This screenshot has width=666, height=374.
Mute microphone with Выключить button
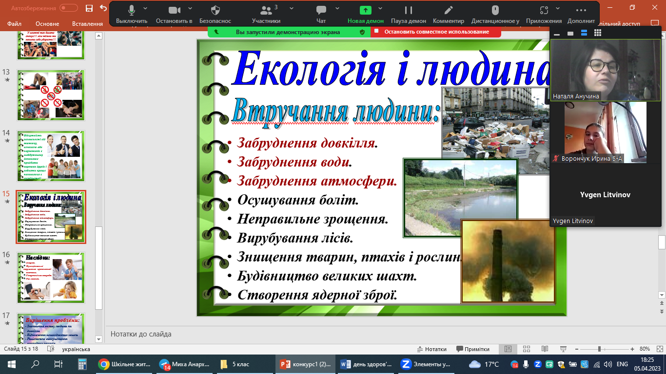coord(131,15)
